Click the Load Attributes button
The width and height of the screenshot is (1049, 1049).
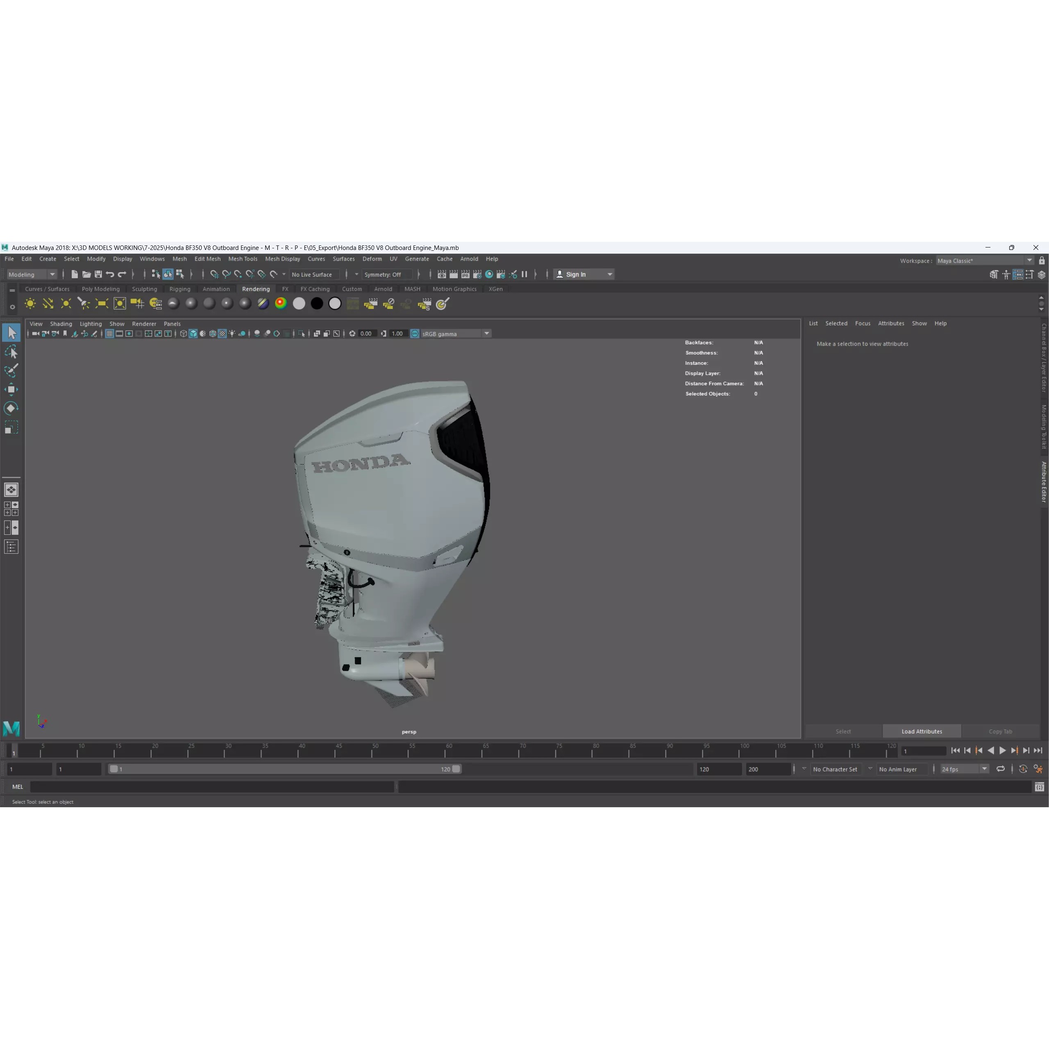tap(922, 731)
